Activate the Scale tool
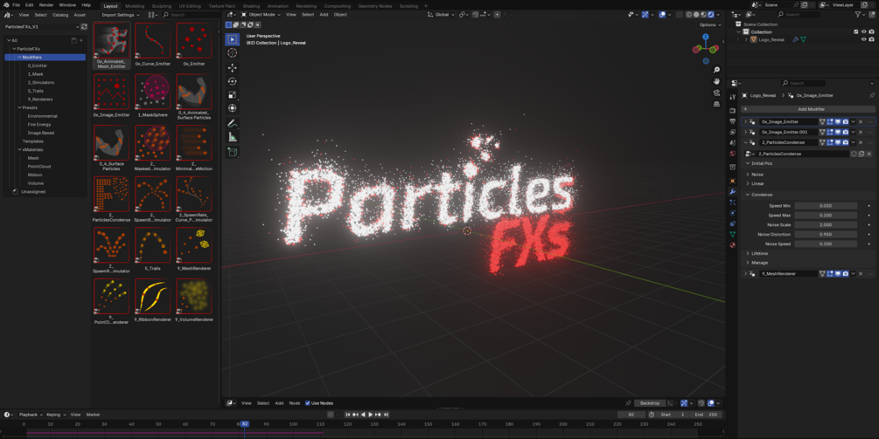 pos(232,95)
